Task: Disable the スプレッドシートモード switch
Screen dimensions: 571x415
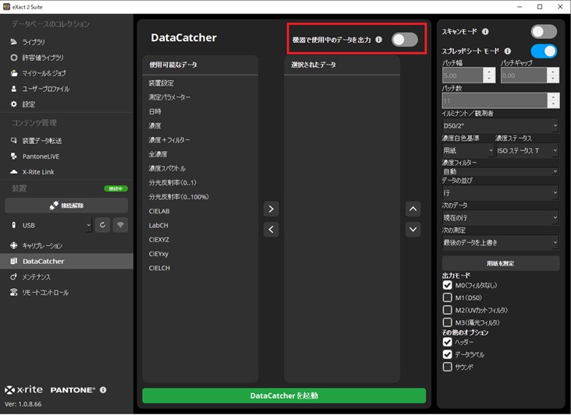Action: [544, 51]
